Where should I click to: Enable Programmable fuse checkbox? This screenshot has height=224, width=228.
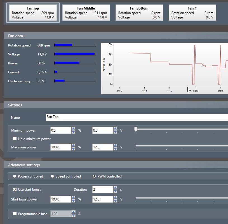[15, 214]
